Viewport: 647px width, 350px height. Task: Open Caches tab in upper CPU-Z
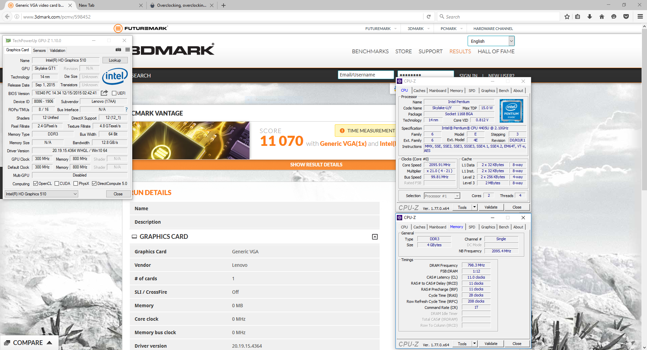419,91
